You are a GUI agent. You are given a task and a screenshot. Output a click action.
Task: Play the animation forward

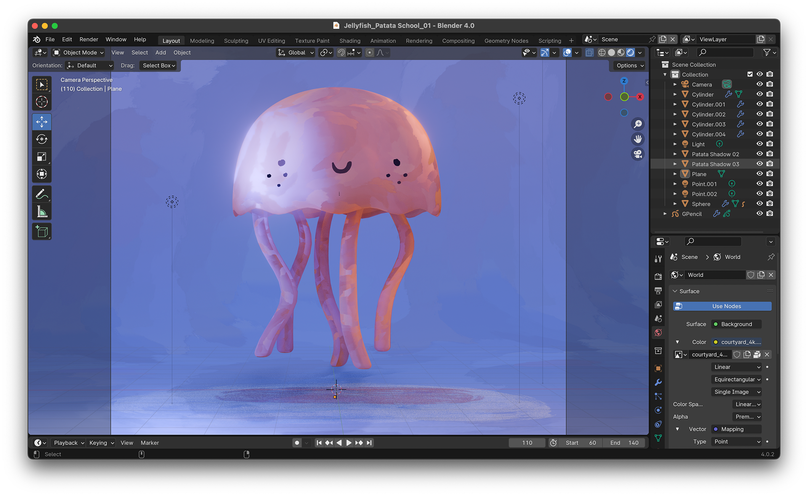click(x=349, y=443)
